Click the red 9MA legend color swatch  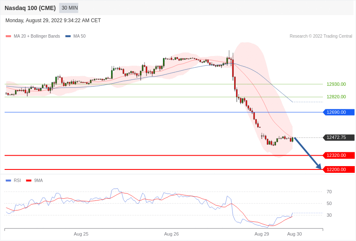29,181
